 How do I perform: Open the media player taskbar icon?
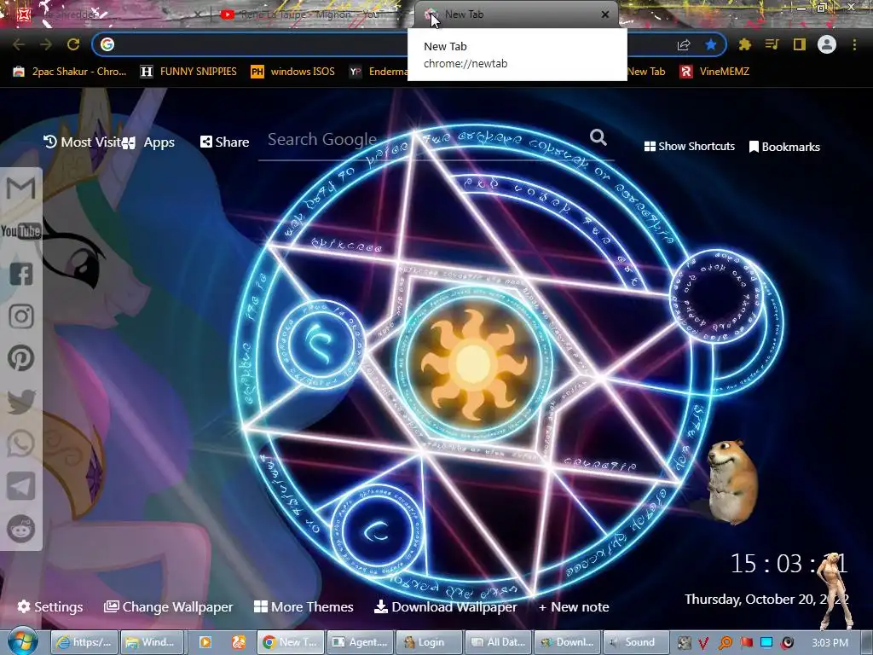[205, 642]
